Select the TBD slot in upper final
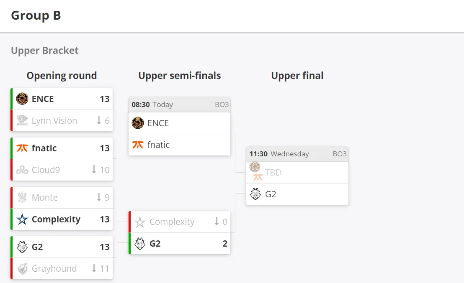The height and width of the screenshot is (283, 464). pyautogui.click(x=297, y=173)
